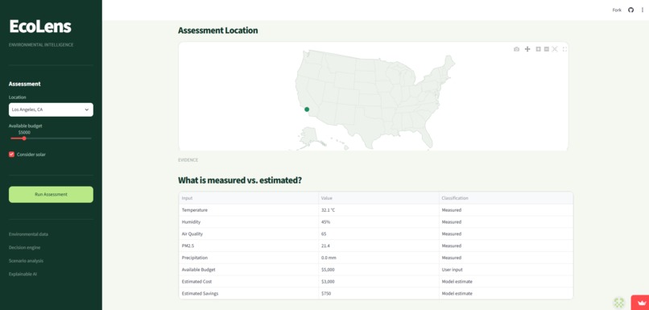649x310 pixels.
Task: Click the User input classification cell
Action: click(x=506, y=270)
